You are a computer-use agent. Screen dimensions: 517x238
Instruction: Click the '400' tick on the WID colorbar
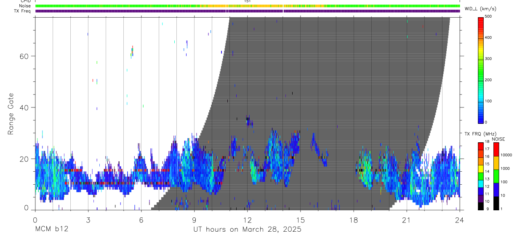(x=489, y=37)
